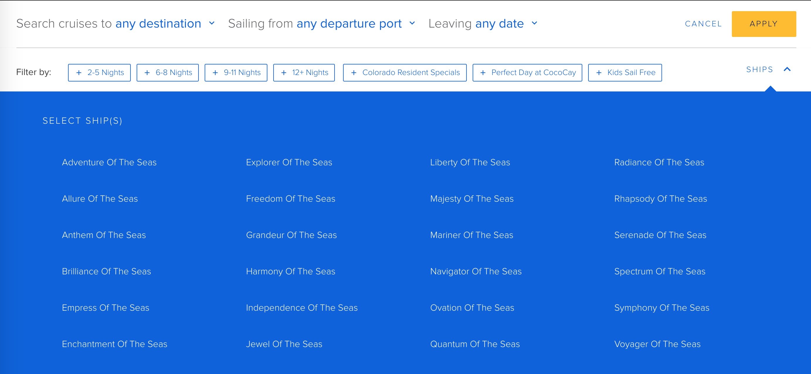Toggle the 12+ Nights filter
Screen dimensions: 811x374
304,73
